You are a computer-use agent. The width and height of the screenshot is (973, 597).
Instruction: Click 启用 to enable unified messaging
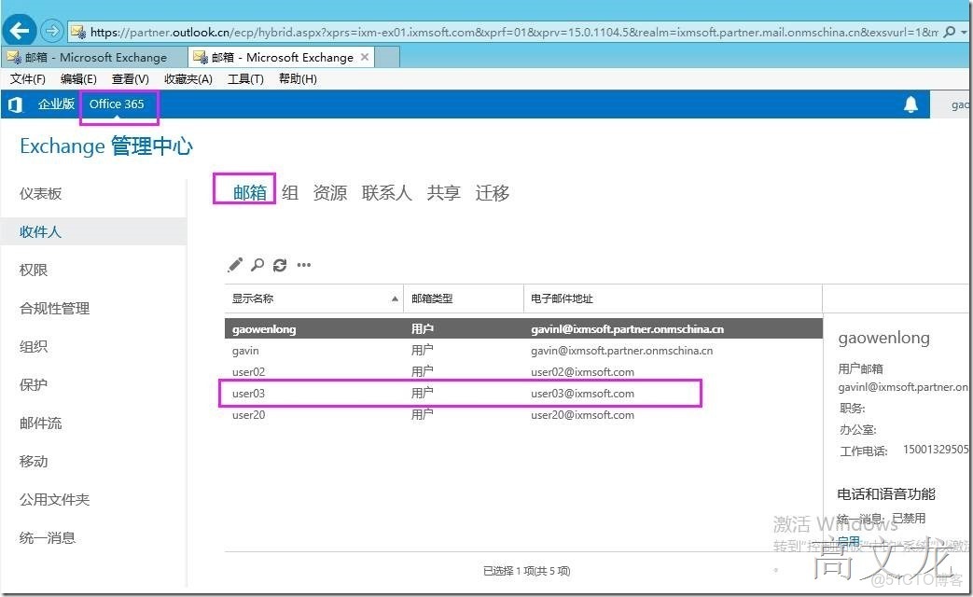click(x=847, y=540)
